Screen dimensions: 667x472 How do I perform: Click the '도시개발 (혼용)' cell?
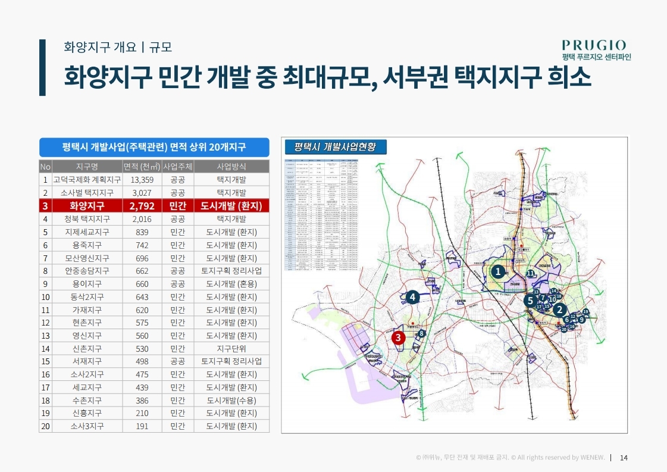[231, 284]
